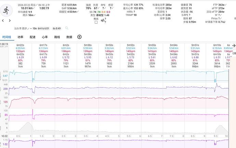Select the 5m53s 5:52/km interval column

(x=109, y=56)
